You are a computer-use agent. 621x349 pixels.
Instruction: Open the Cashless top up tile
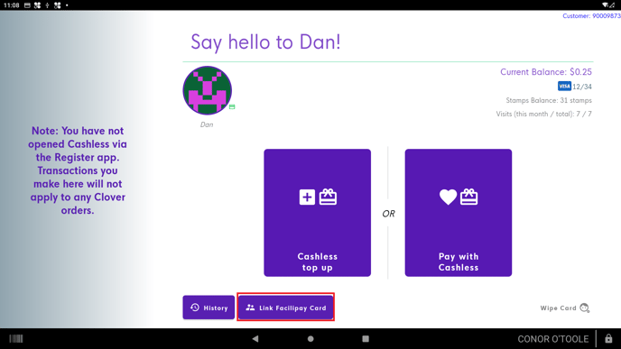[317, 213]
